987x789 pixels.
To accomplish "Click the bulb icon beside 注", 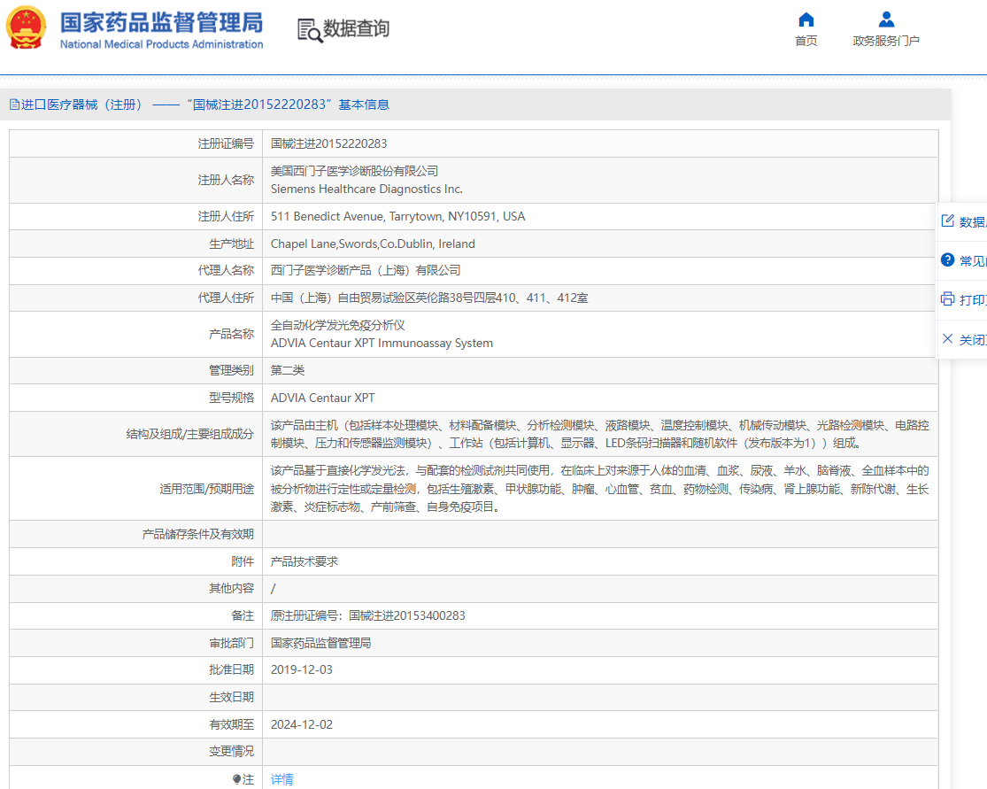I will tap(236, 779).
